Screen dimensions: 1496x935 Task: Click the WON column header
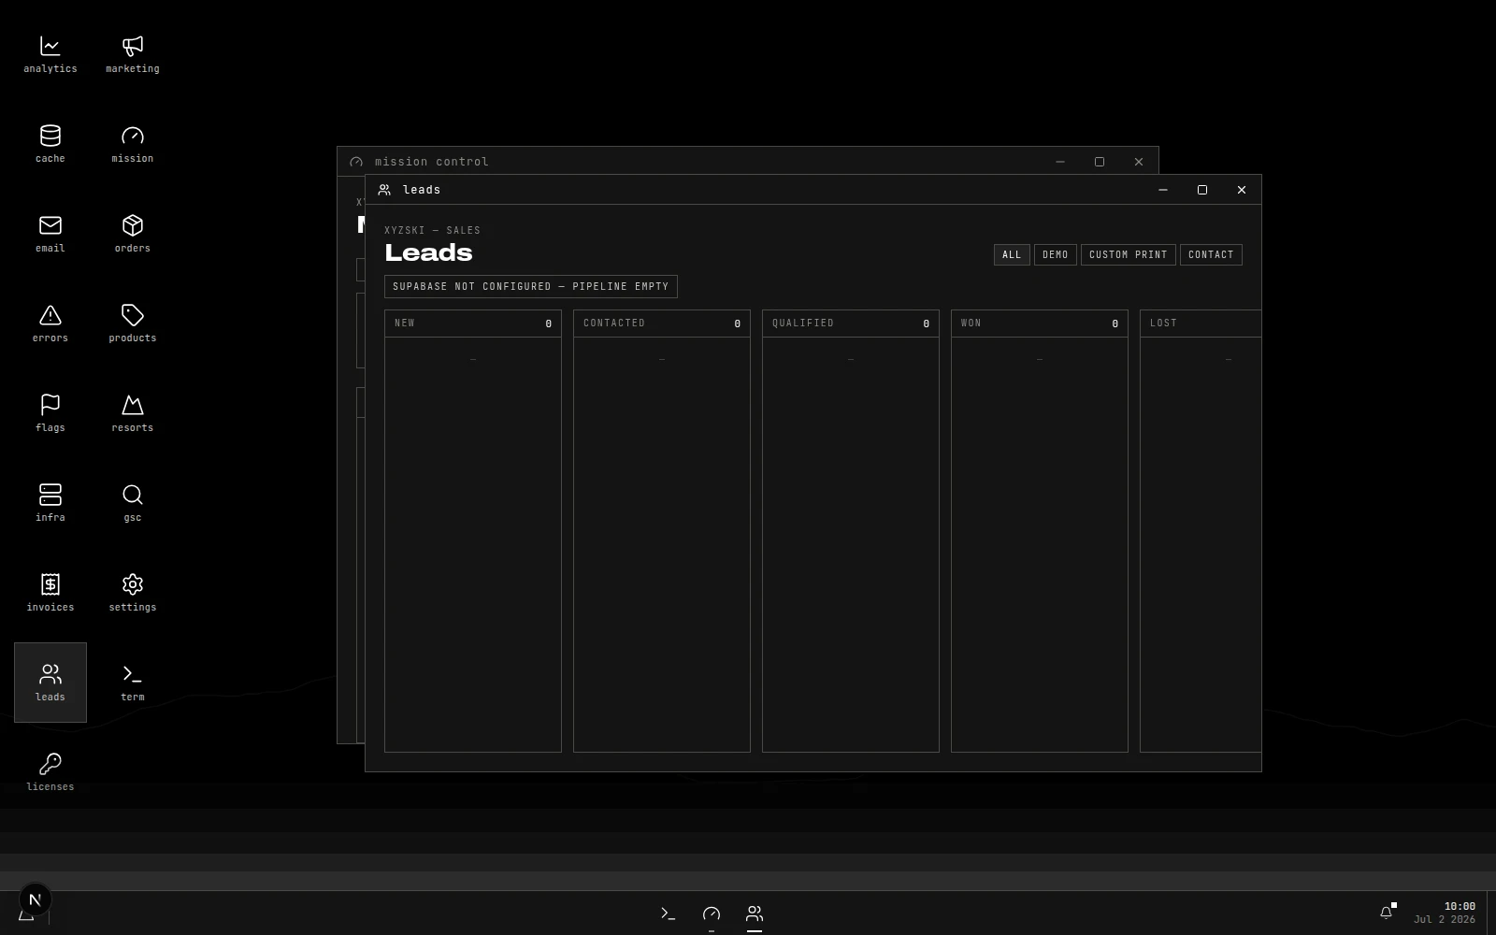pyautogui.click(x=1040, y=324)
